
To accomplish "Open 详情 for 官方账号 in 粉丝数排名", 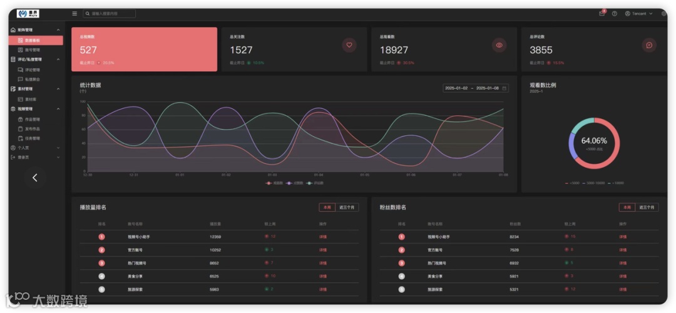I will click(x=623, y=250).
